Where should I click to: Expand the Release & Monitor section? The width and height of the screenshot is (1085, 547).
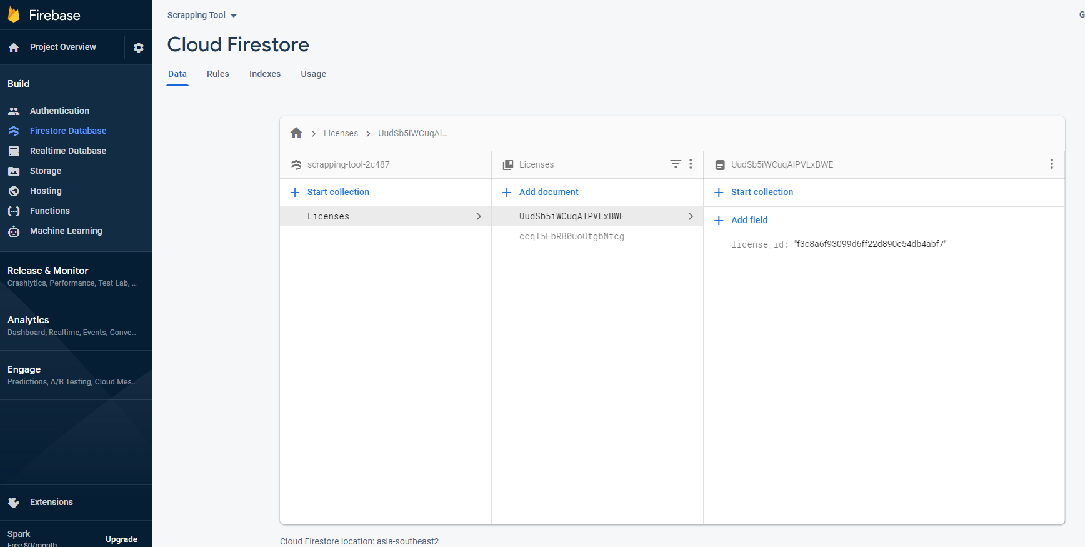(76, 276)
